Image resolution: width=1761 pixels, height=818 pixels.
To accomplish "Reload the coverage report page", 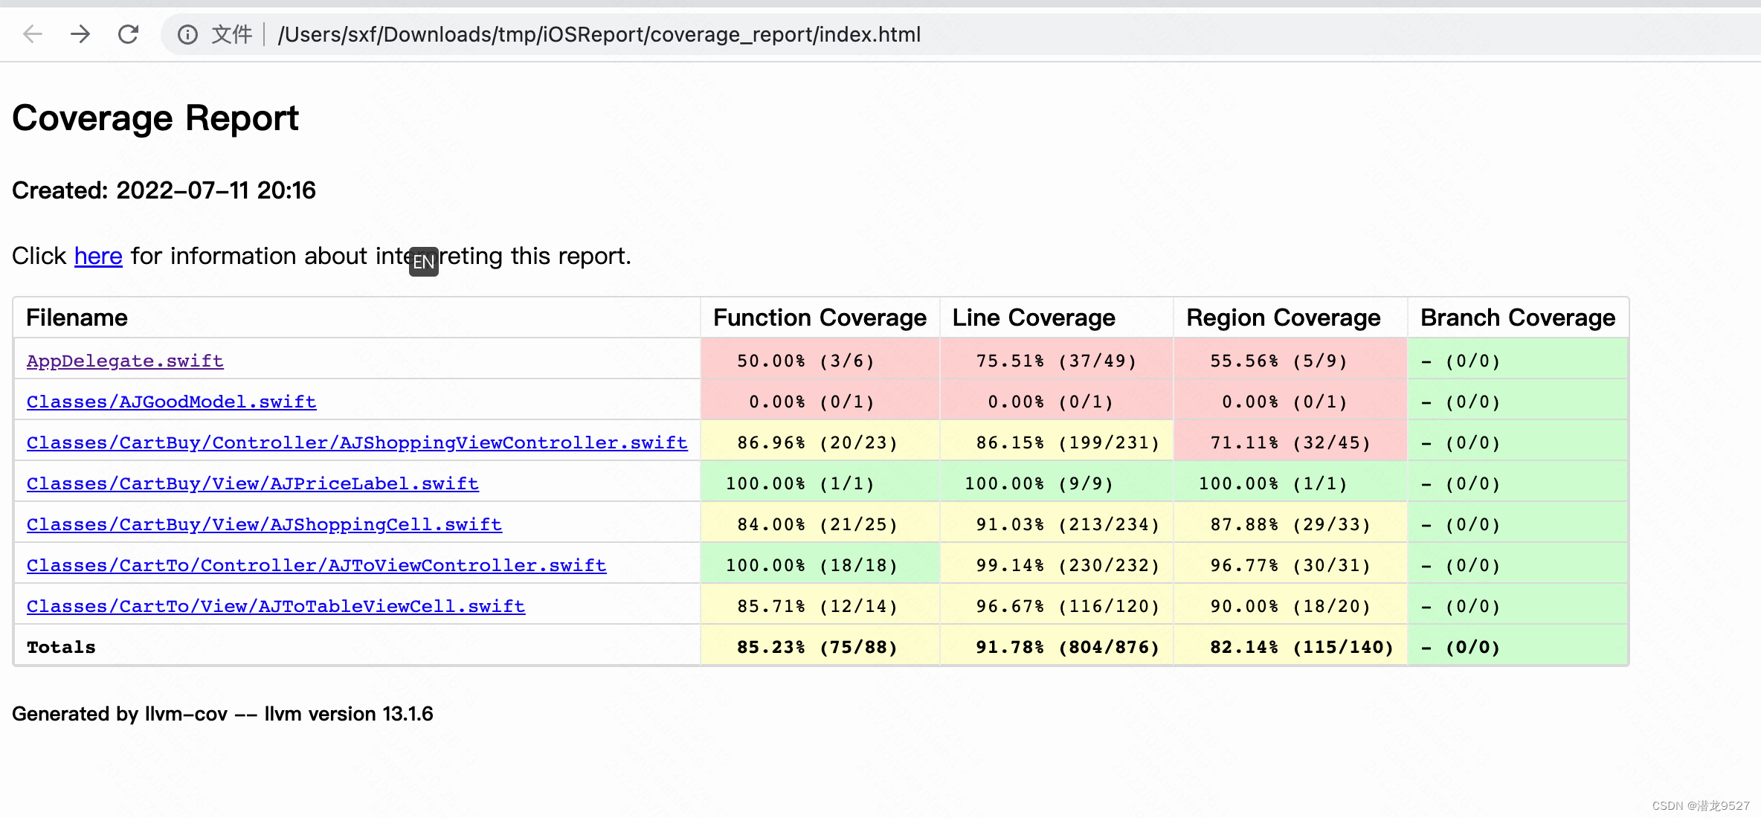I will point(129,34).
